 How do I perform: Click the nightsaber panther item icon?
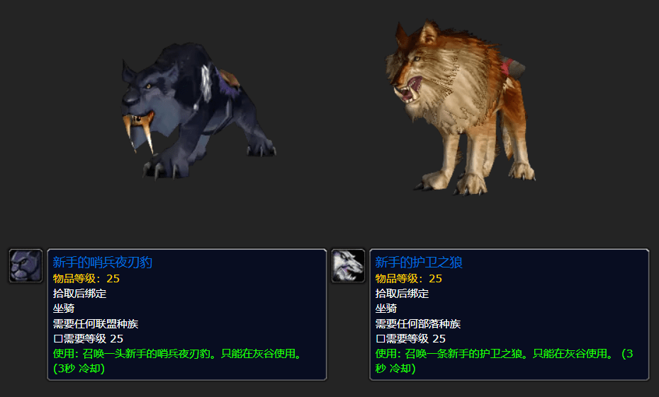tap(26, 265)
